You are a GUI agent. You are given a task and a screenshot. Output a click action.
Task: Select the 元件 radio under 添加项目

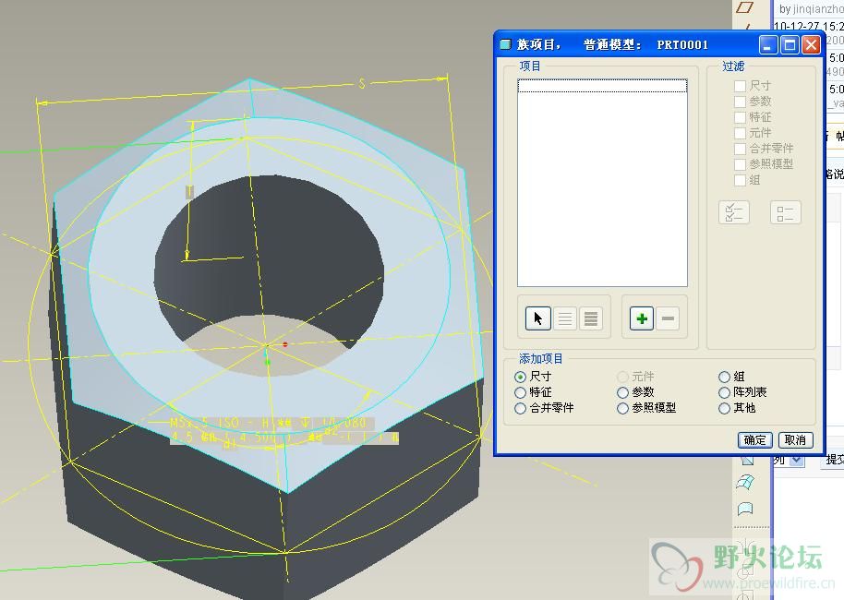tap(622, 377)
